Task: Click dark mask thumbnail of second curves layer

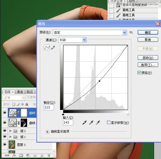Action: point(24,123)
